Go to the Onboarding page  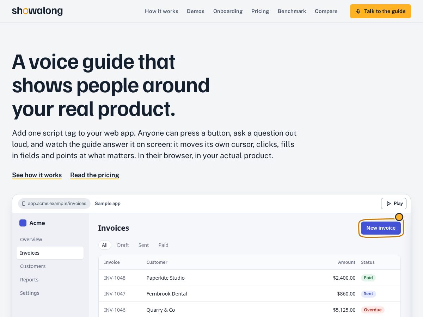[x=228, y=11]
